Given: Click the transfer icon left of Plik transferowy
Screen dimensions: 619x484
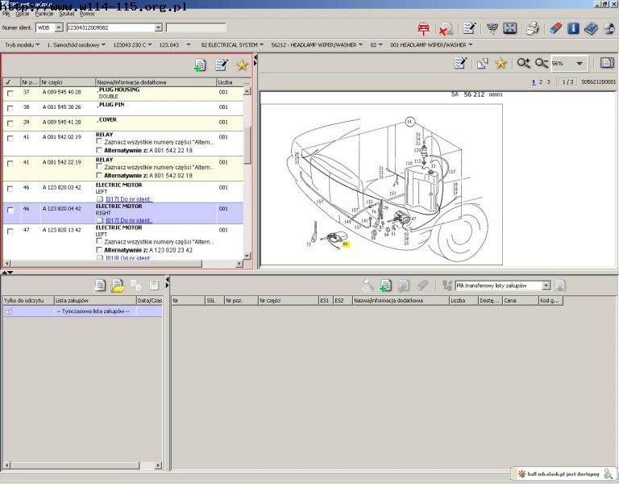Looking at the screenshot, I should 447,286.
